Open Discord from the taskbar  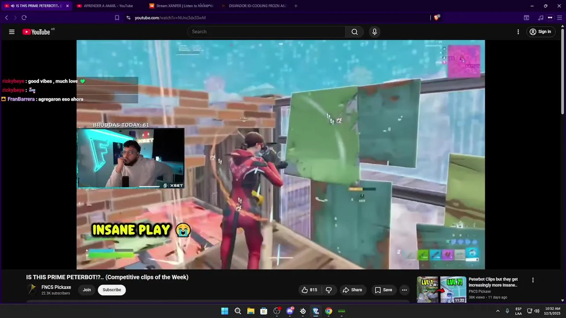pyautogui.click(x=290, y=311)
